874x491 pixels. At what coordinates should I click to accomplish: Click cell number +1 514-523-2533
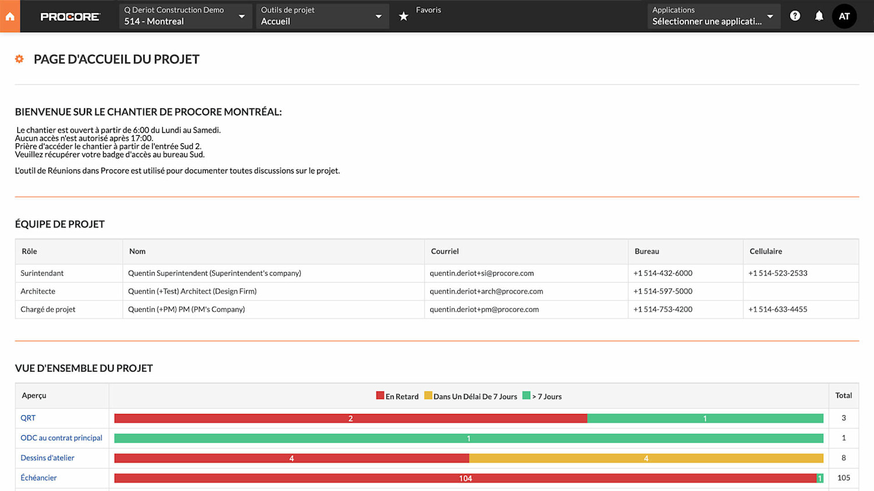(x=778, y=273)
